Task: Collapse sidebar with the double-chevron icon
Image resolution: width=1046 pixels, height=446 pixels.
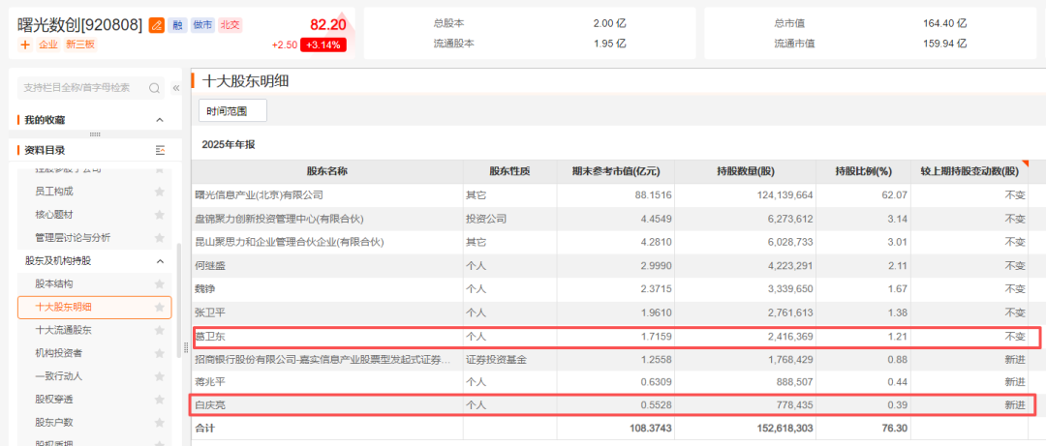Action: [176, 88]
